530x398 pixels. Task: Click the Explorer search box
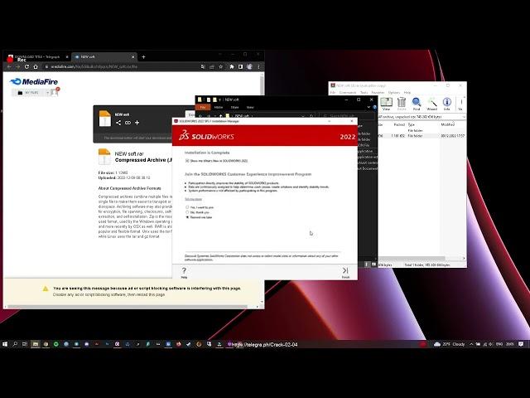point(346,116)
